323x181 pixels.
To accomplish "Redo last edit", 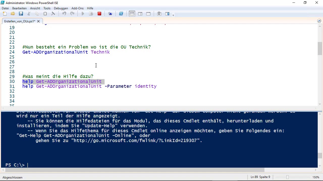I will [72, 14].
